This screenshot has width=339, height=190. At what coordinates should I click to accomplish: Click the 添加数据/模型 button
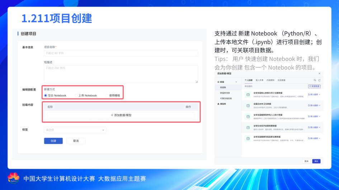121,115
